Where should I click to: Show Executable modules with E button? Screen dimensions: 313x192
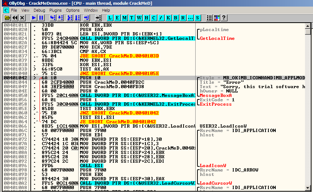click(x=117, y=18)
